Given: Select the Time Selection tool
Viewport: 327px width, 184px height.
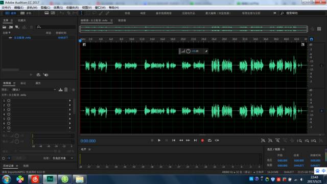Looking at the screenshot, I should 81,13.
